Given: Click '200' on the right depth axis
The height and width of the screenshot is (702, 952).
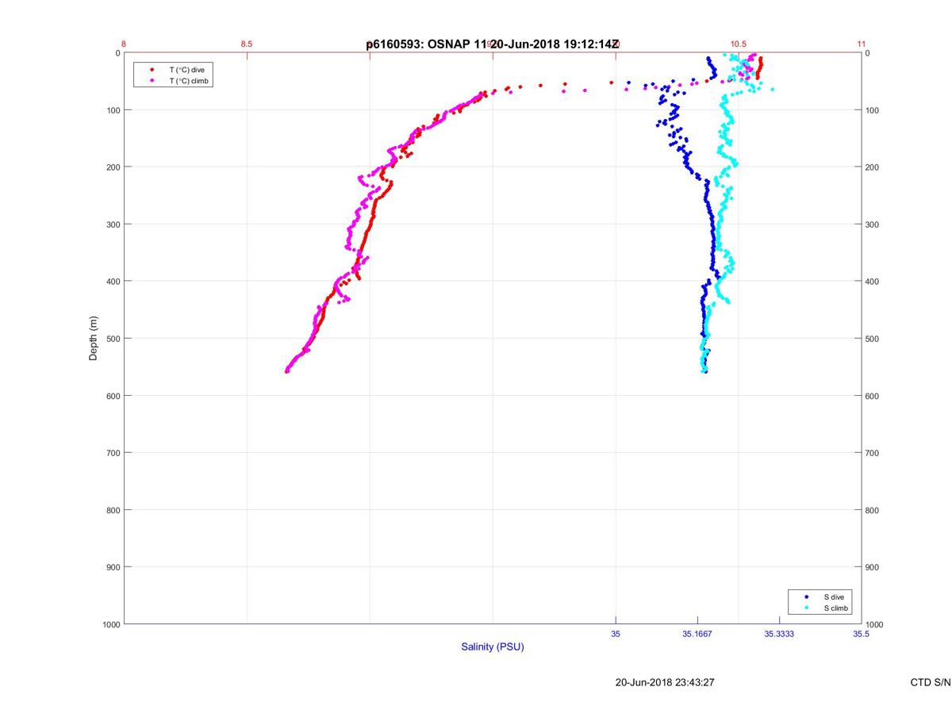Looking at the screenshot, I should click(873, 167).
